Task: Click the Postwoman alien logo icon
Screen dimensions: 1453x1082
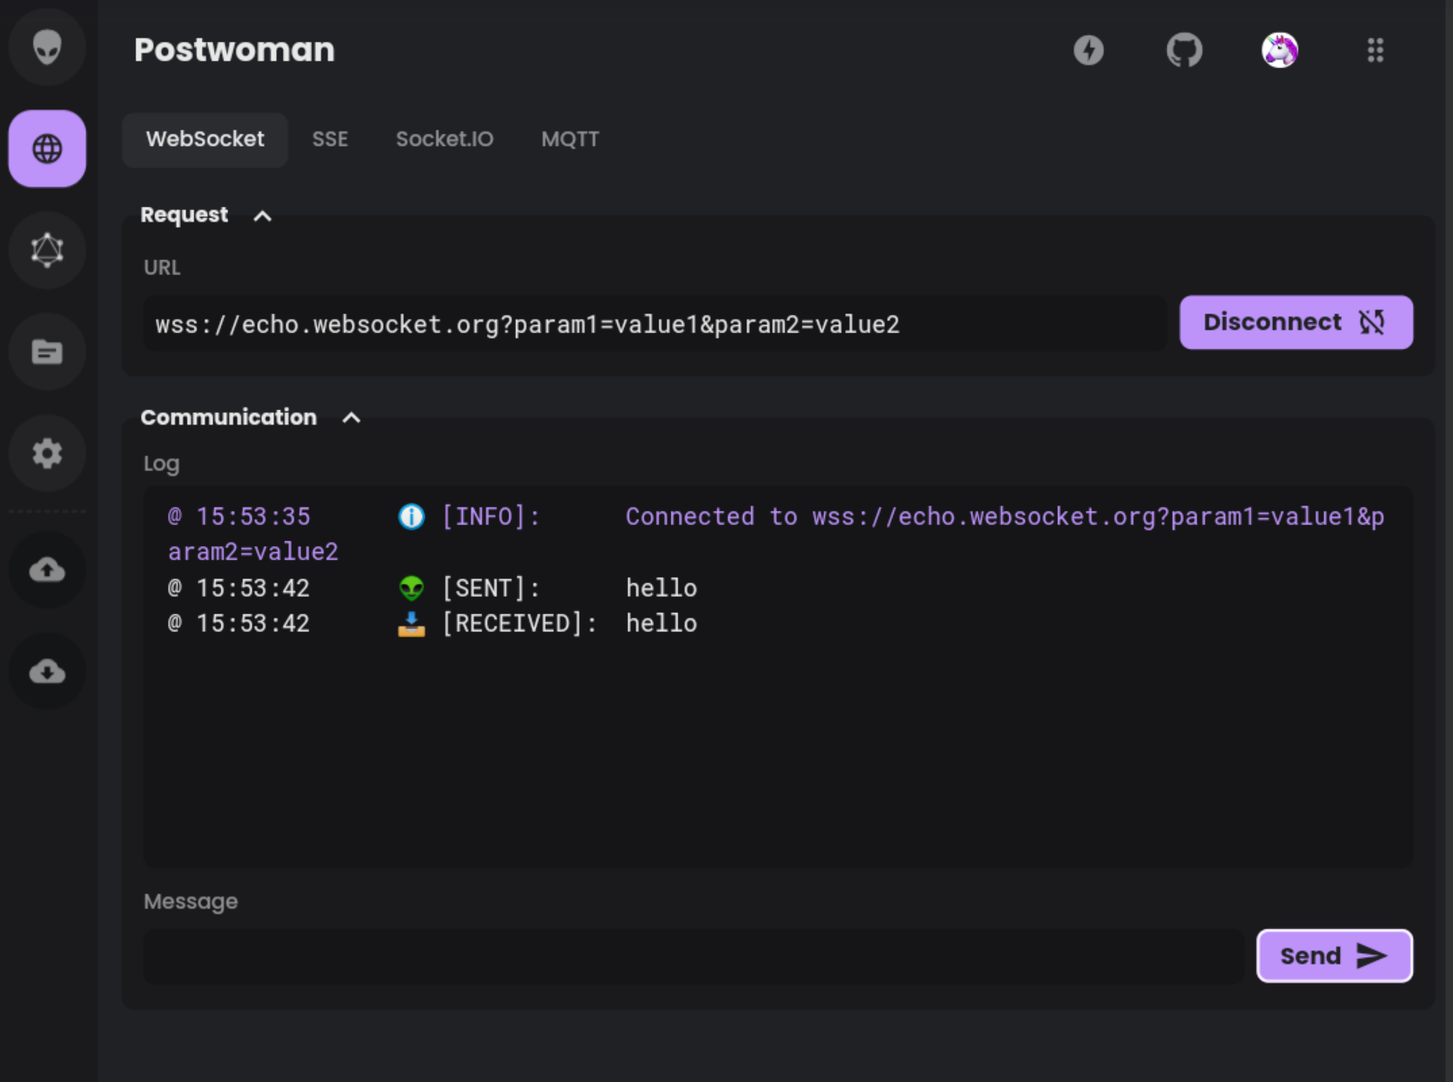Action: point(47,47)
